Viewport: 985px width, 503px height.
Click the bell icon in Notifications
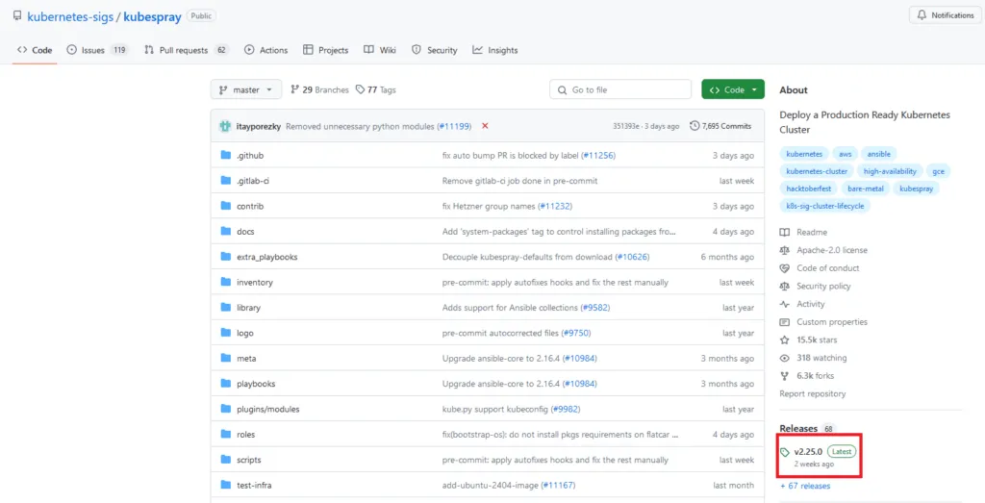pyautogui.click(x=922, y=15)
